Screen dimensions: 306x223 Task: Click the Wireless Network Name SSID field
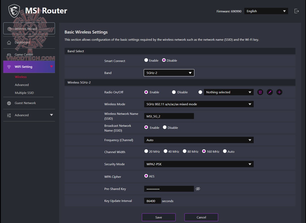click(169, 116)
